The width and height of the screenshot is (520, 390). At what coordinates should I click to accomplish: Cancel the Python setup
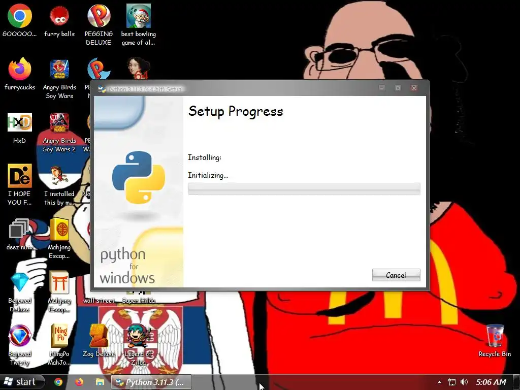pos(396,275)
